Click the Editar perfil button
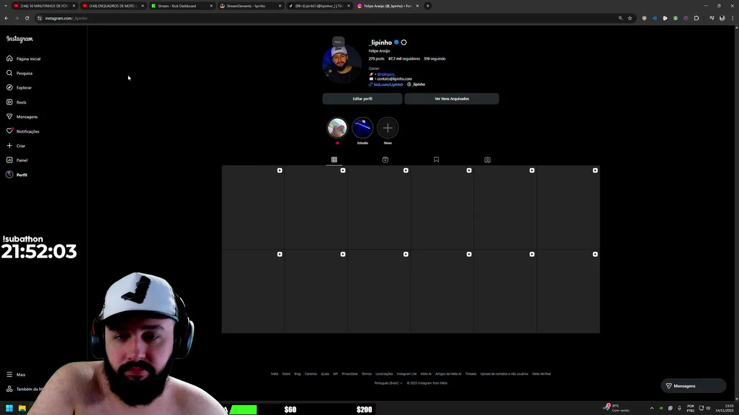 363,99
